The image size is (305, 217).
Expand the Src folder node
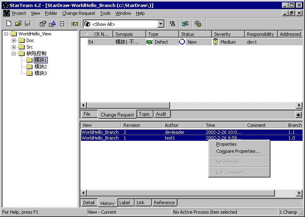click(14, 47)
